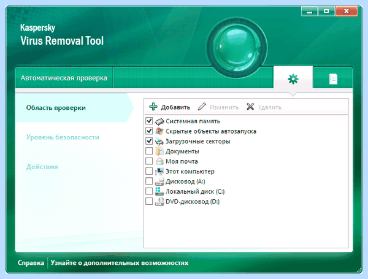
Task: Click the disk icon beside Загрузочные секторы
Action: tap(159, 141)
